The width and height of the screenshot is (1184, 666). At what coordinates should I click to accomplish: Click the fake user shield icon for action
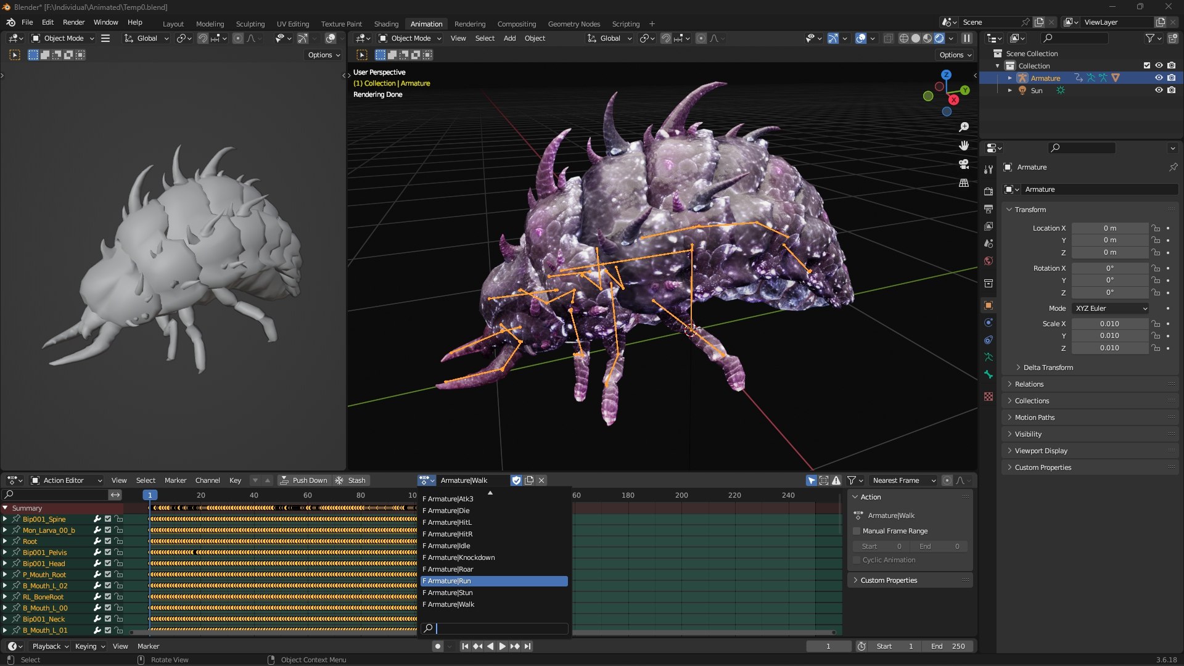(x=517, y=480)
